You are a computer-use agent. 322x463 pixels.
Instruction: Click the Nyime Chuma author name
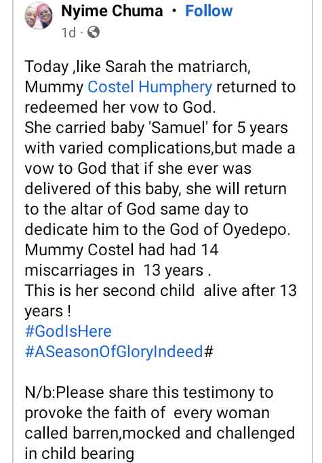[112, 11]
